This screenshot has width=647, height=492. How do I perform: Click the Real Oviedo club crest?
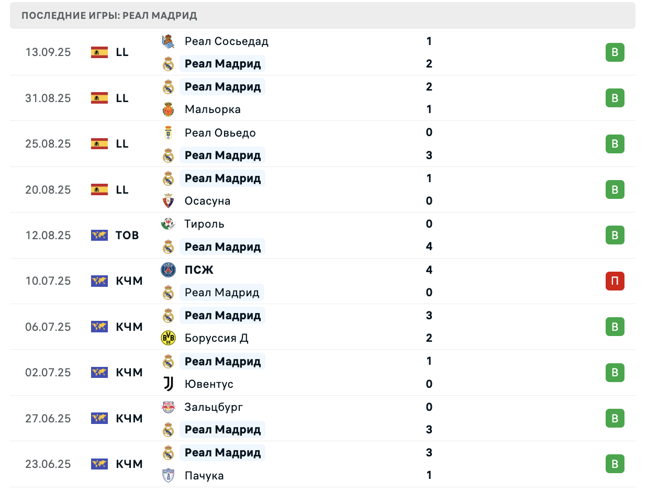point(168,132)
